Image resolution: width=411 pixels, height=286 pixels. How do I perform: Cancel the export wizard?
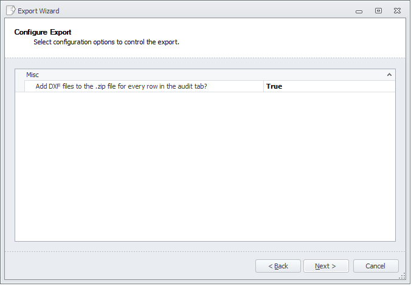[375, 266]
